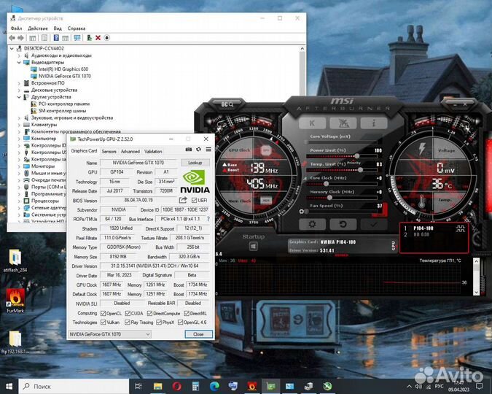
Task: Open the GPU-Z hamburger menu
Action: tap(208, 150)
